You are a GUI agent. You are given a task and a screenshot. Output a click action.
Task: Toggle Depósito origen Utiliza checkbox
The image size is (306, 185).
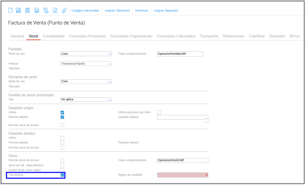pyautogui.click(x=62, y=112)
